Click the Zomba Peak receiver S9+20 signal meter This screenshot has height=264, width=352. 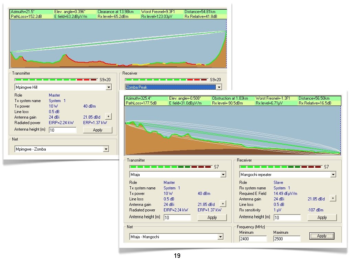coord(166,80)
